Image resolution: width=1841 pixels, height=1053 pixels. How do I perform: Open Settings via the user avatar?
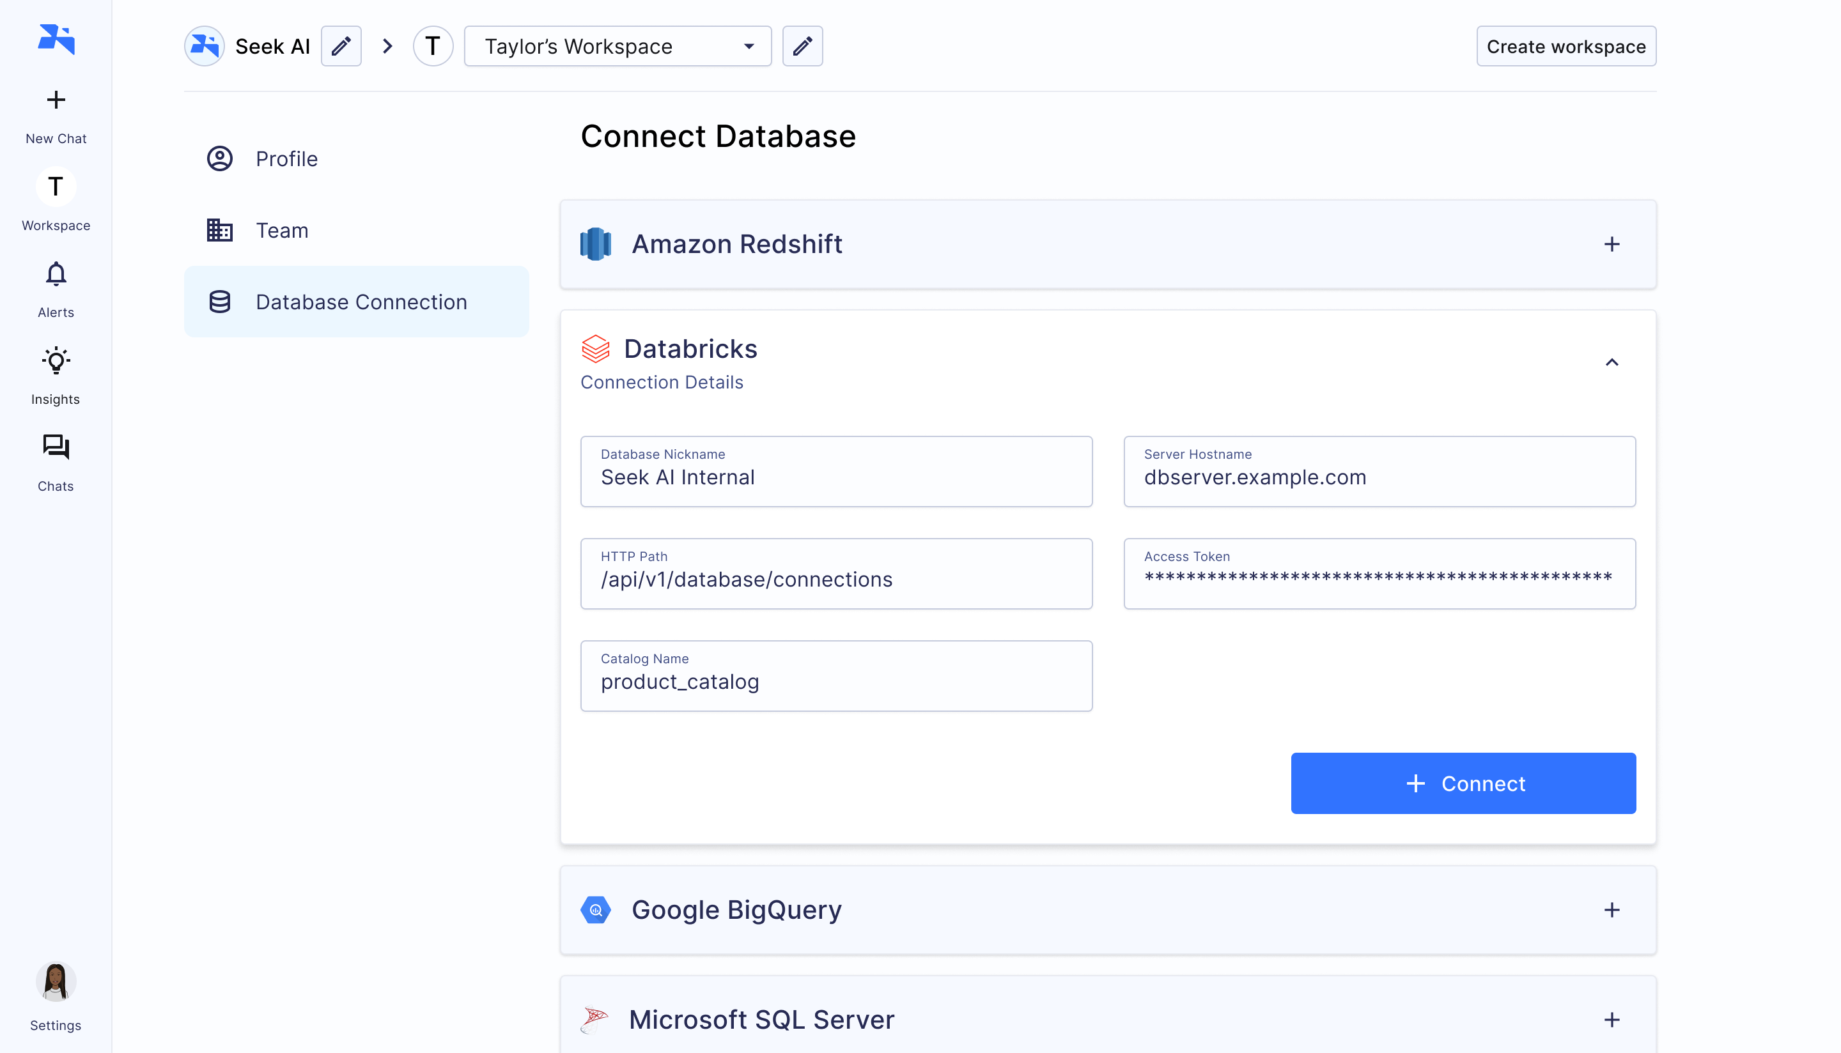[x=56, y=982]
